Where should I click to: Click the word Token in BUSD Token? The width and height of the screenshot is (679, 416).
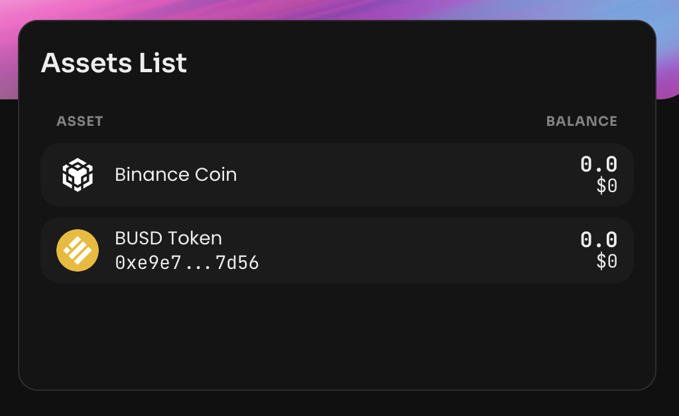pos(195,238)
